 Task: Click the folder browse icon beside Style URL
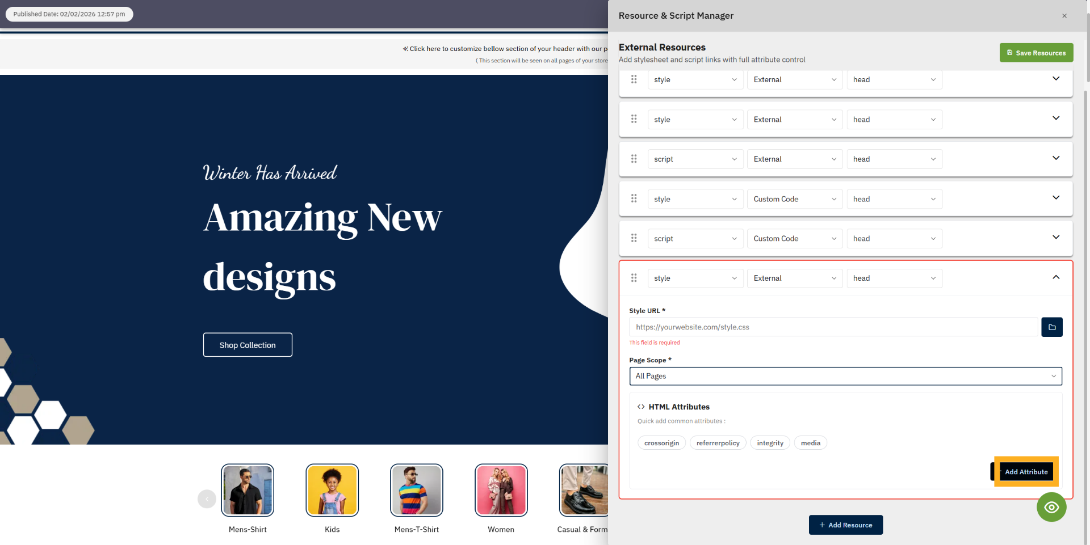(1051, 327)
